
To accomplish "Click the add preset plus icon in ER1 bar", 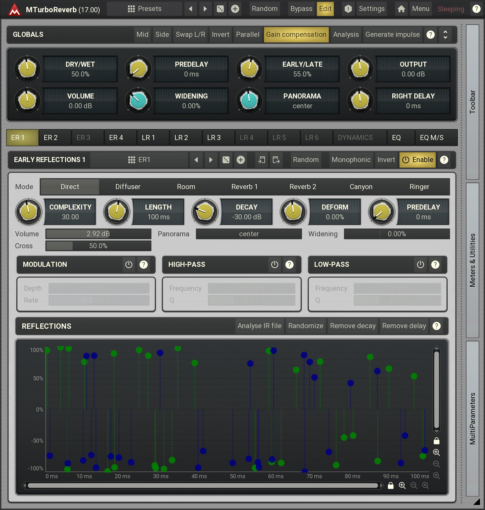I will (241, 160).
